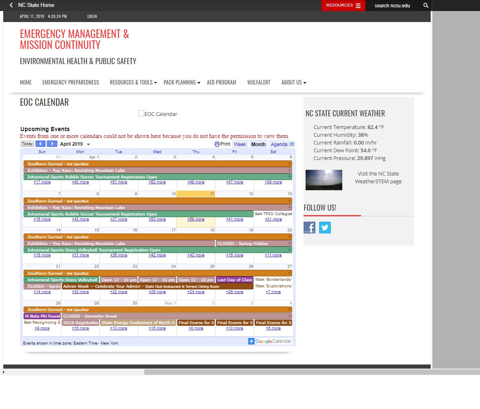The width and height of the screenshot is (480, 409).
Task: Click 'Current Dew Point: 54.0 °F' text
Action: pyautogui.click(x=345, y=151)
